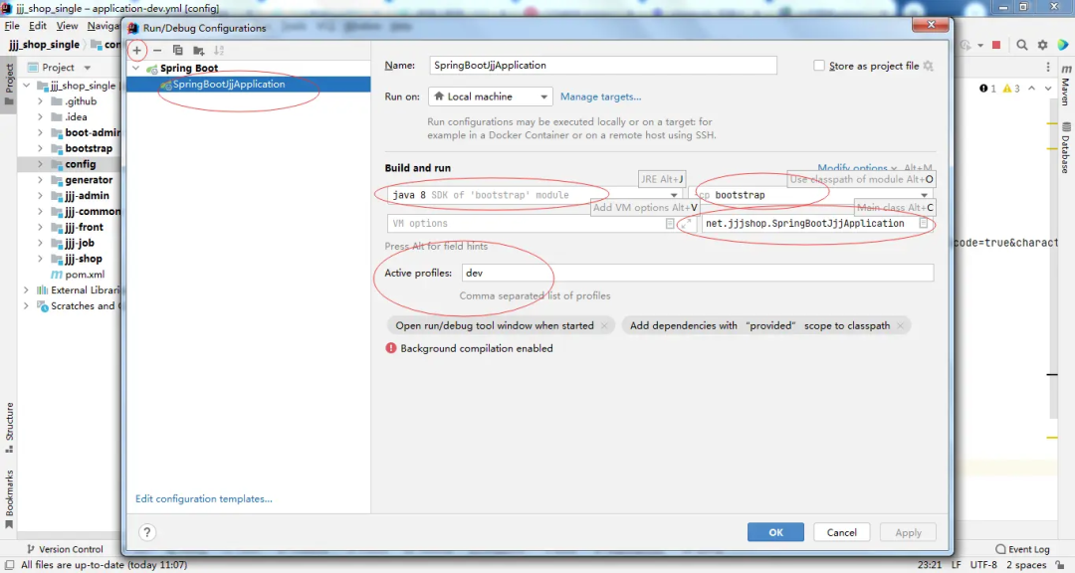Click the UTF-8 encoding in the status bar
The height and width of the screenshot is (573, 1075).
point(983,565)
